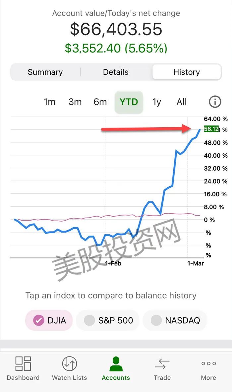232x392 pixels.
Task: Tap the chart info (i) icon
Action: [214, 102]
